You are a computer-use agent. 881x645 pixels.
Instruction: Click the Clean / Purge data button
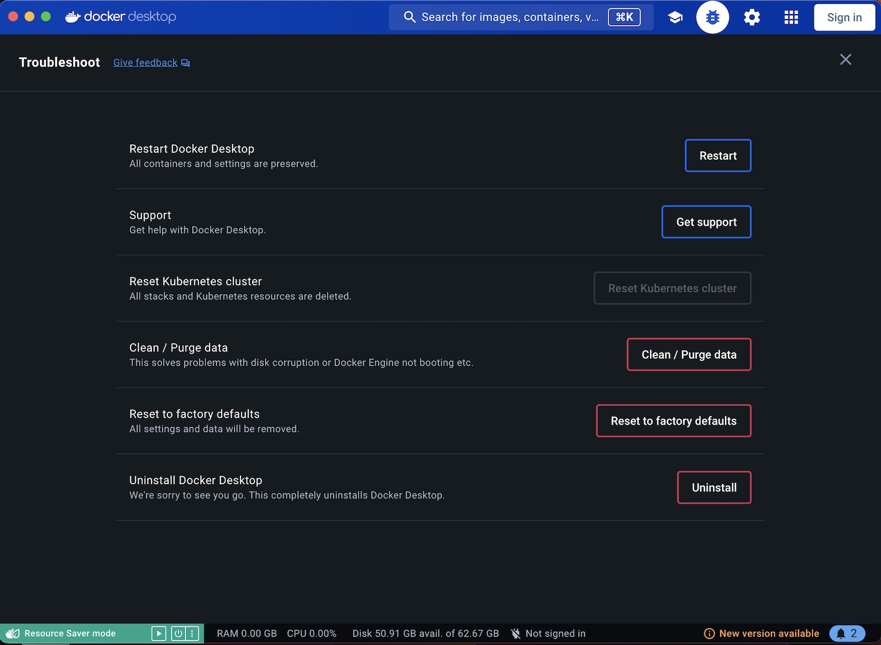click(x=689, y=354)
